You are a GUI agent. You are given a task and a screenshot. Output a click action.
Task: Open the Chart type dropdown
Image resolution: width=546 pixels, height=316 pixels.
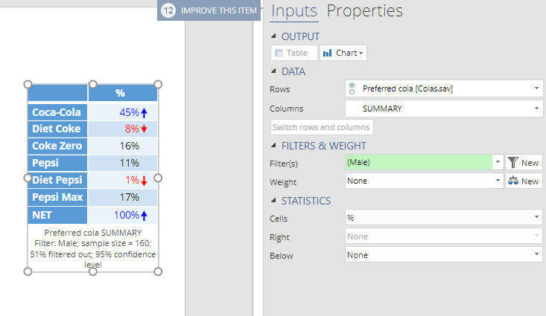tap(343, 53)
